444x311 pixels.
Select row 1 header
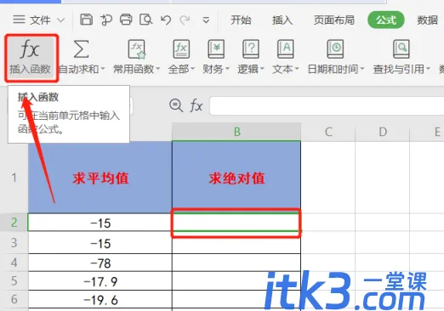pyautogui.click(x=14, y=178)
